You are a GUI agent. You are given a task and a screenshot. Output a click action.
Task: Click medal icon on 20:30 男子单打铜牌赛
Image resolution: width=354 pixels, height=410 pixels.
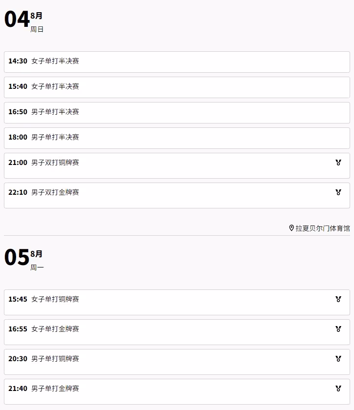tap(338, 359)
